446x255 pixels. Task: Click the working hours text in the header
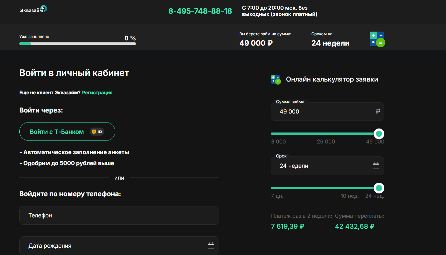[280, 11]
